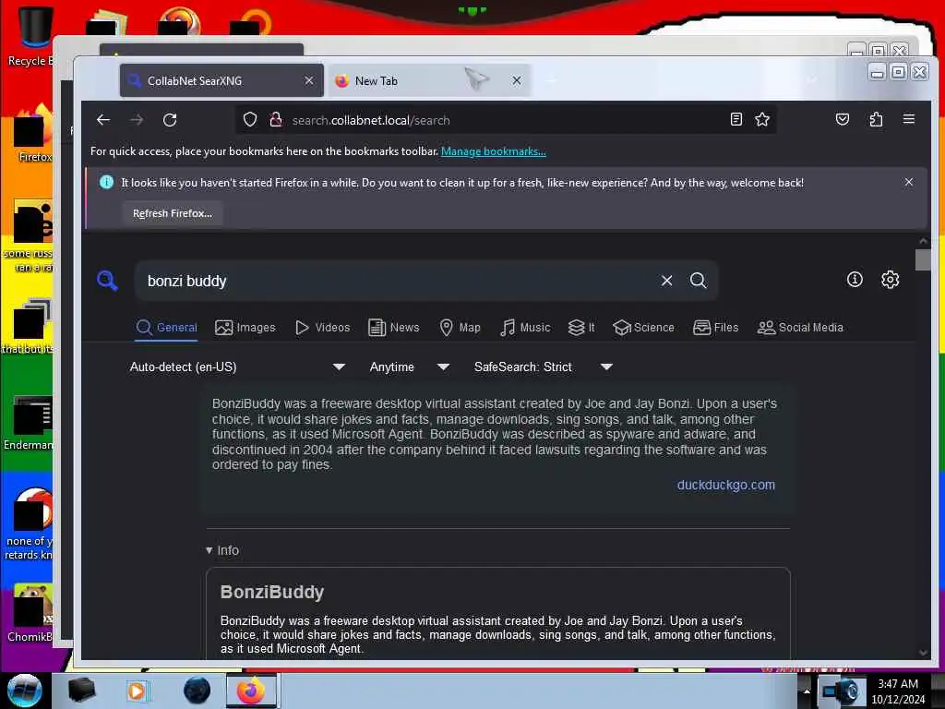The width and height of the screenshot is (945, 709).
Task: Open SearXNG preferences gear icon
Action: point(891,279)
